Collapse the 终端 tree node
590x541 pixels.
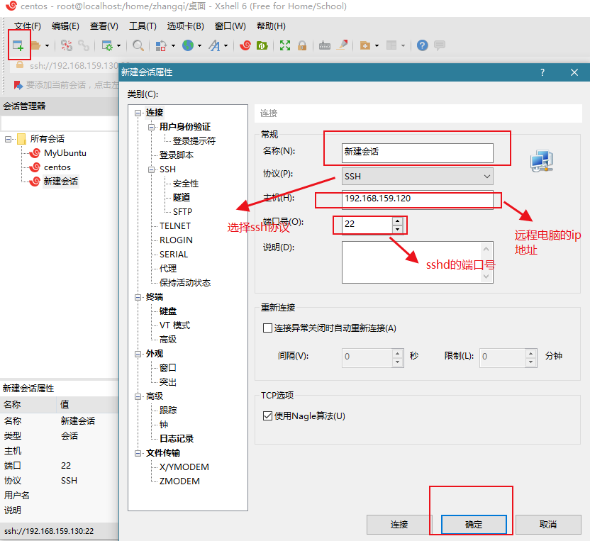138,297
